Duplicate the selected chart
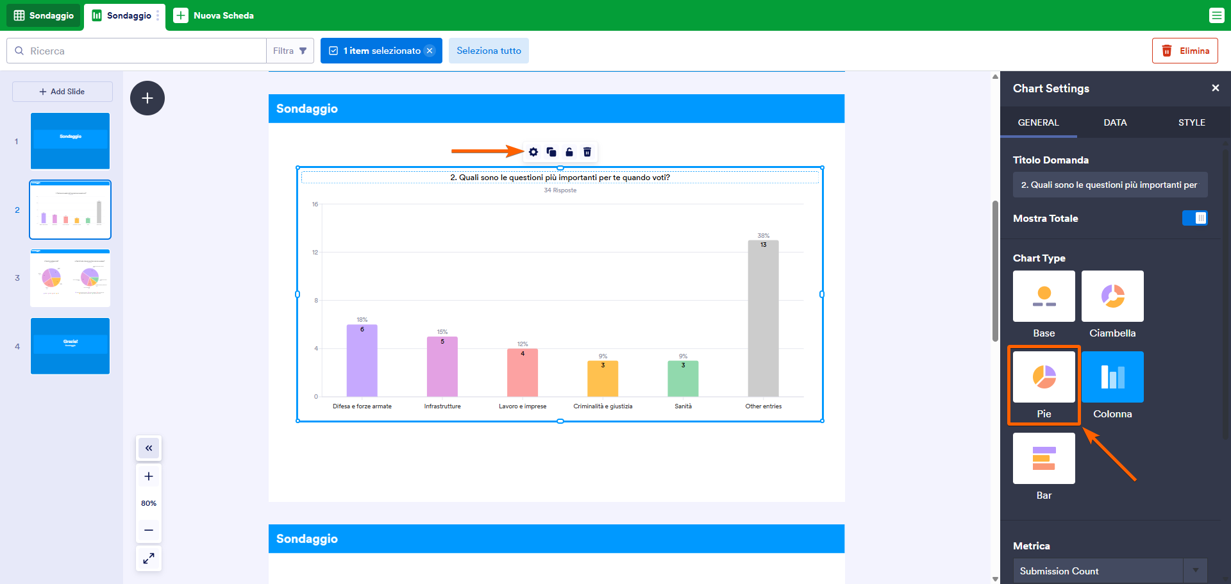Image resolution: width=1231 pixels, height=584 pixels. tap(551, 152)
